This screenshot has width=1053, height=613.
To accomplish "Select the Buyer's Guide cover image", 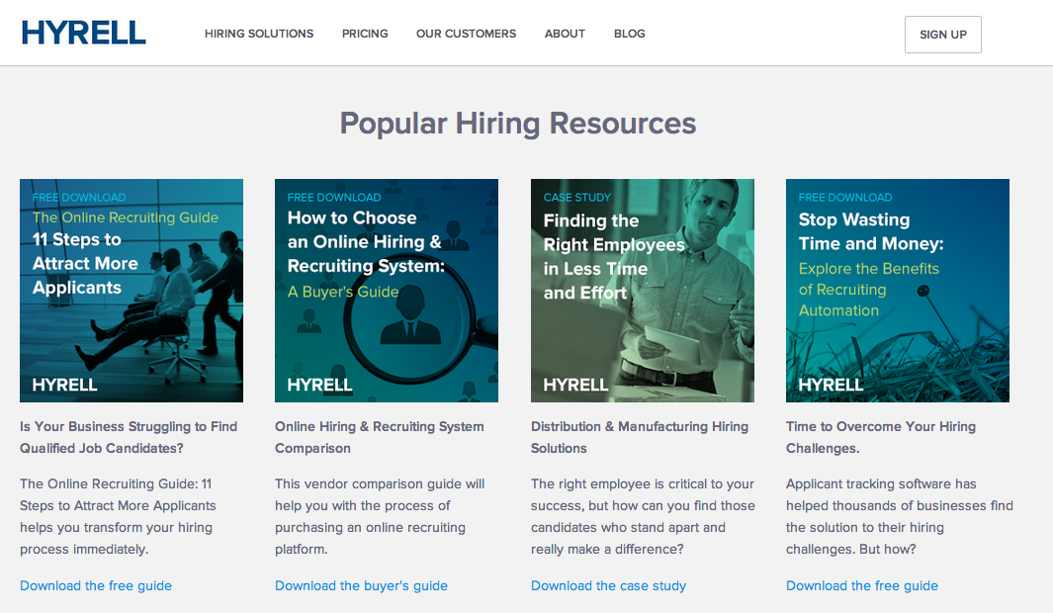I will click(387, 291).
